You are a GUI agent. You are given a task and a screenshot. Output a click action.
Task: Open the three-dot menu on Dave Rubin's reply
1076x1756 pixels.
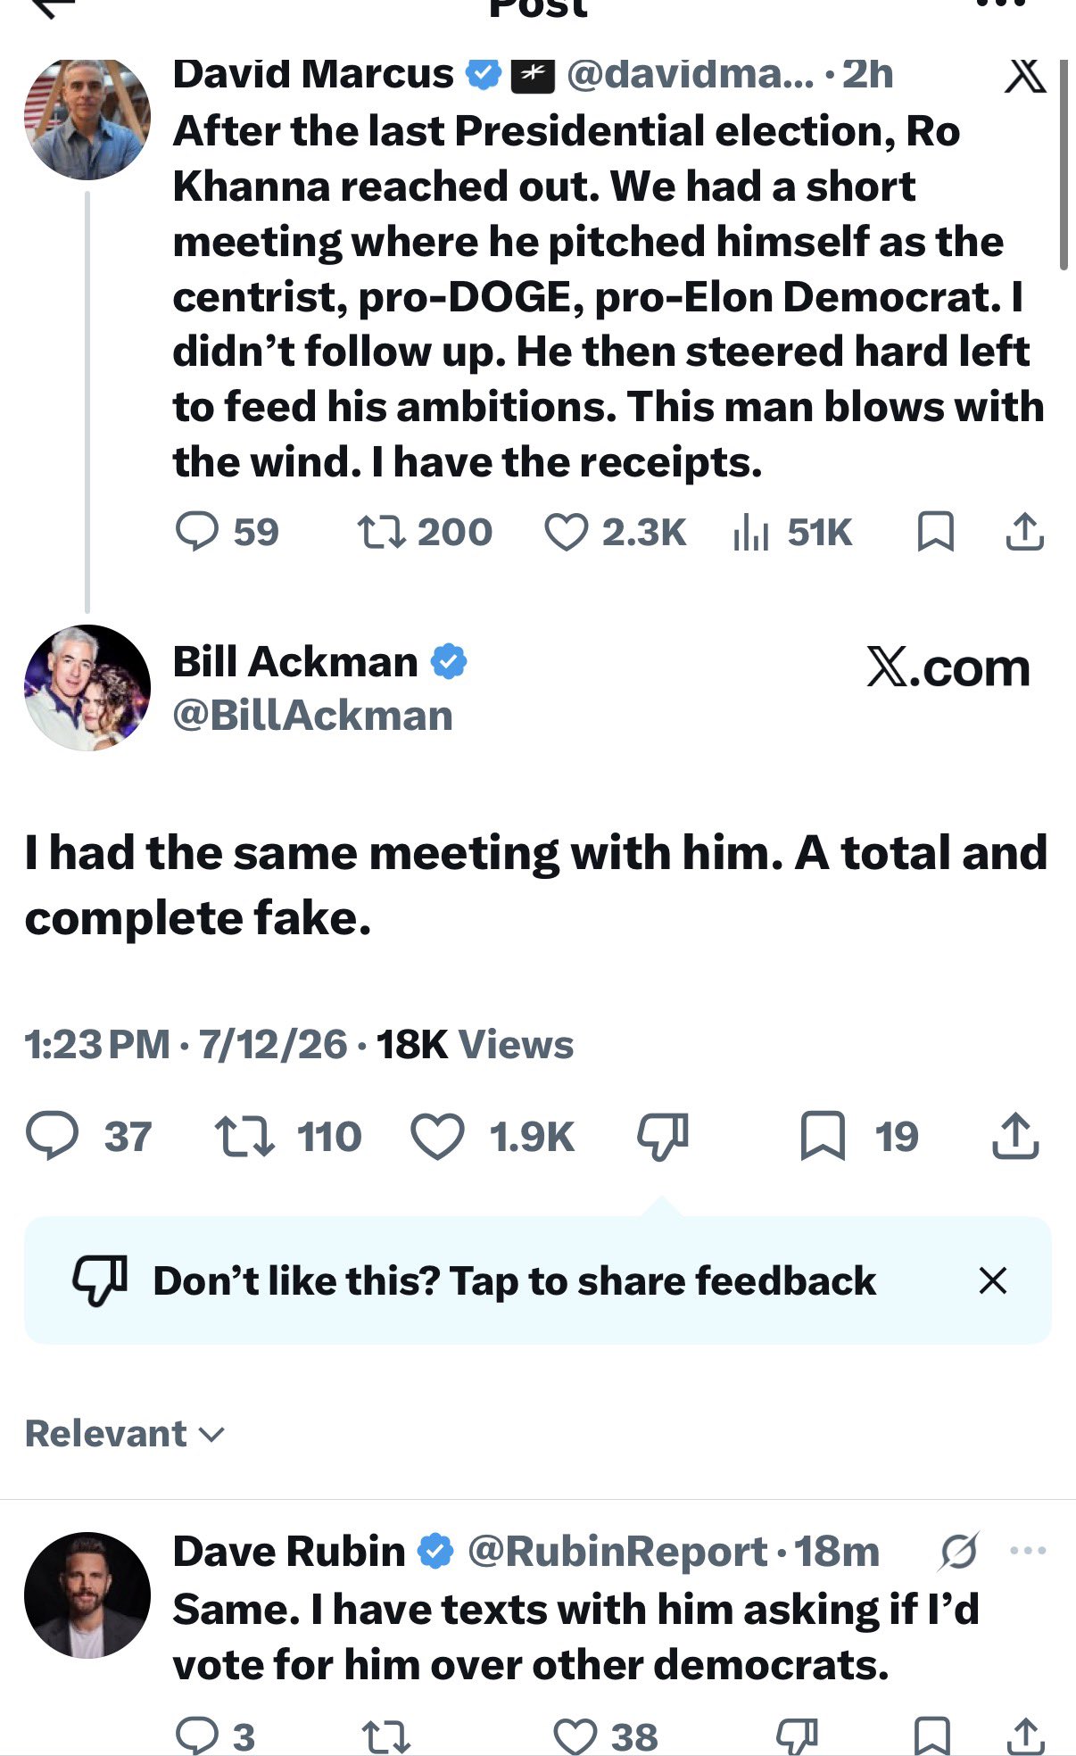point(1028,1552)
